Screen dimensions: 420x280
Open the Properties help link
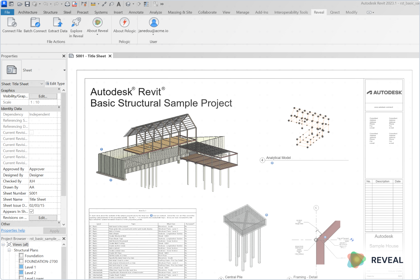click(x=13, y=231)
